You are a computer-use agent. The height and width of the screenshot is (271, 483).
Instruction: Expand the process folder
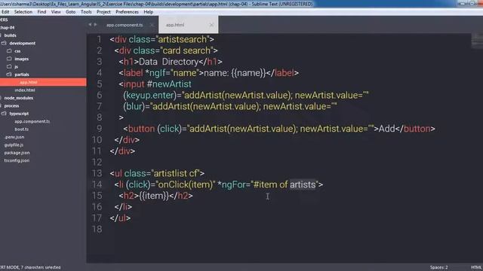click(x=12, y=105)
